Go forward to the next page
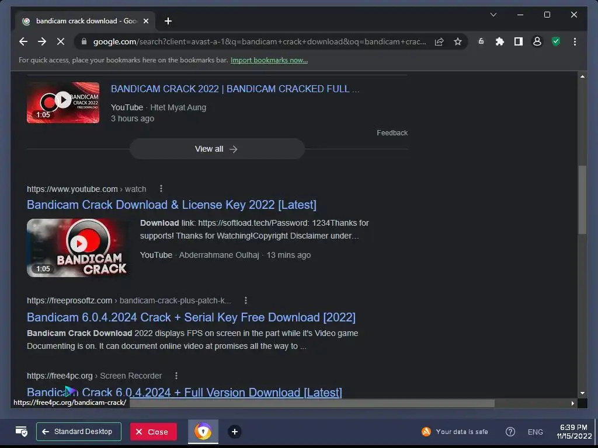The image size is (598, 448). click(42, 41)
